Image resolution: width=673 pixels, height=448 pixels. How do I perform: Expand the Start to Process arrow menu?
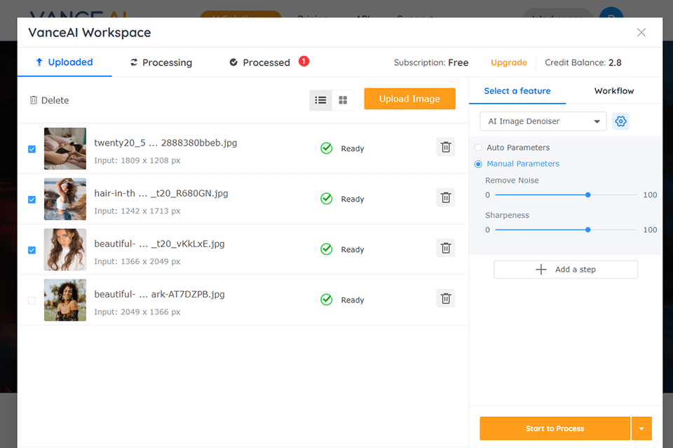(x=641, y=428)
